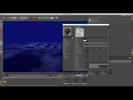
Task: Enable the Transparency channel checkbox
Action: point(70,43)
